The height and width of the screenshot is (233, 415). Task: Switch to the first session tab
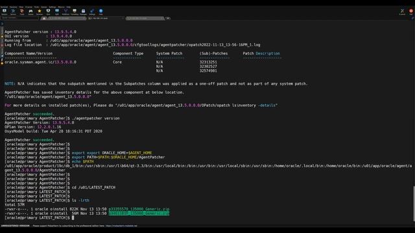pos(67,18)
